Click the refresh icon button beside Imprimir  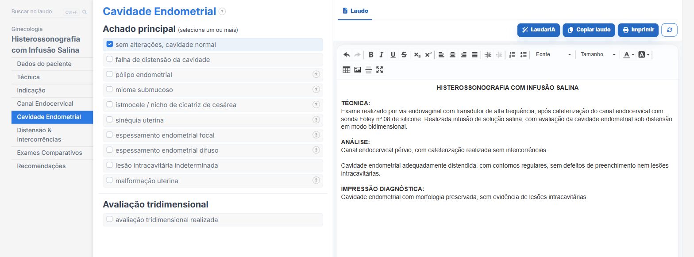669,30
